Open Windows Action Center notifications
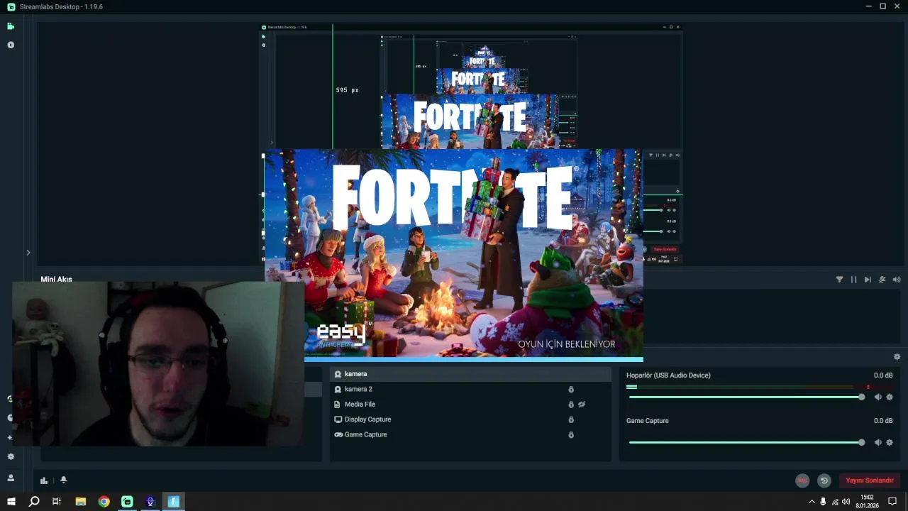The height and width of the screenshot is (511, 908). (x=892, y=502)
